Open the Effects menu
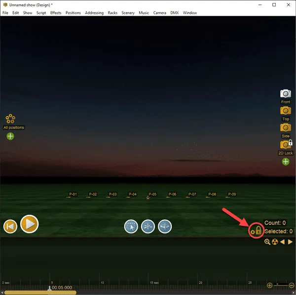296x295 pixels. [x=56, y=12]
